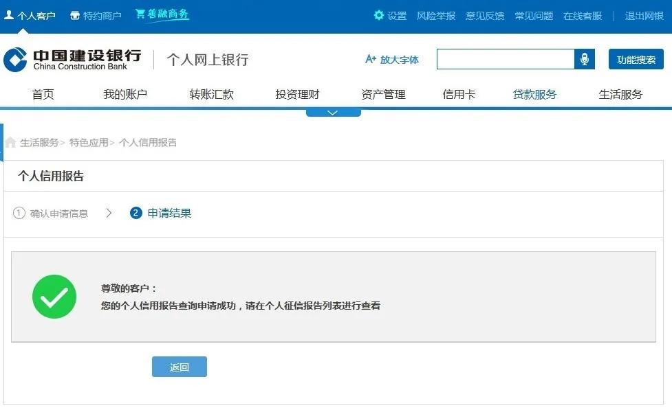Click the voice search microphone icon
The image size is (672, 412).
[x=585, y=59]
